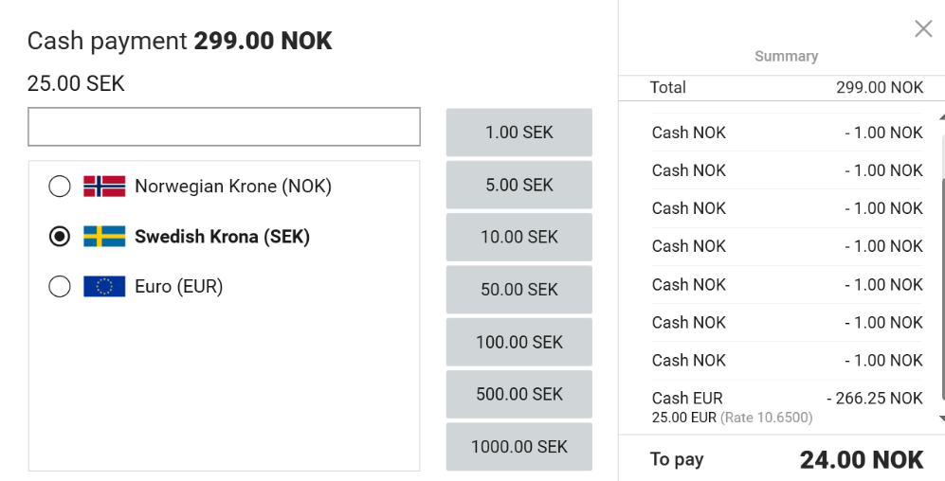Select the Cash EUR 266.25 NOK entry
Viewport: 945px width, 481px height.
point(787,406)
